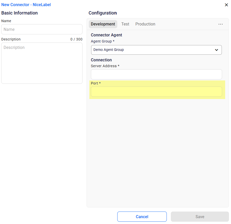
Task: Close the New Connector dialog
Action: click(226, 5)
